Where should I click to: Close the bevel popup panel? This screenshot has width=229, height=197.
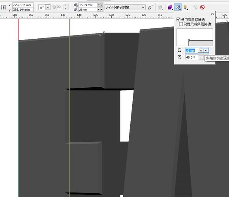(212, 14)
